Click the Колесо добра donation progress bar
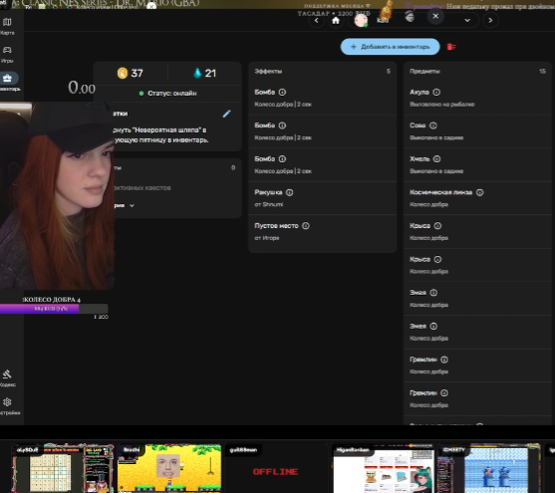Viewport: 555px width, 493px height. pos(54,309)
